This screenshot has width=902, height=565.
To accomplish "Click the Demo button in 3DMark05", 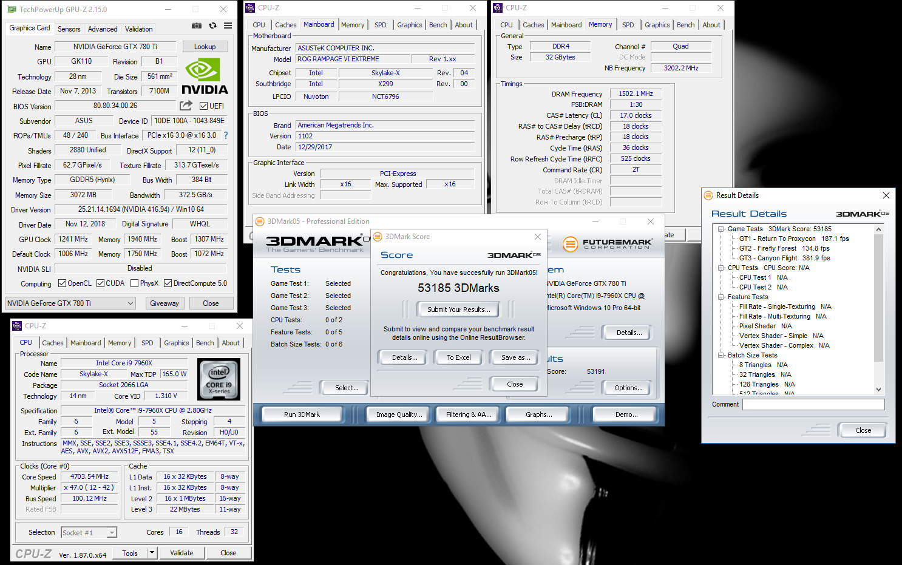I will [626, 414].
